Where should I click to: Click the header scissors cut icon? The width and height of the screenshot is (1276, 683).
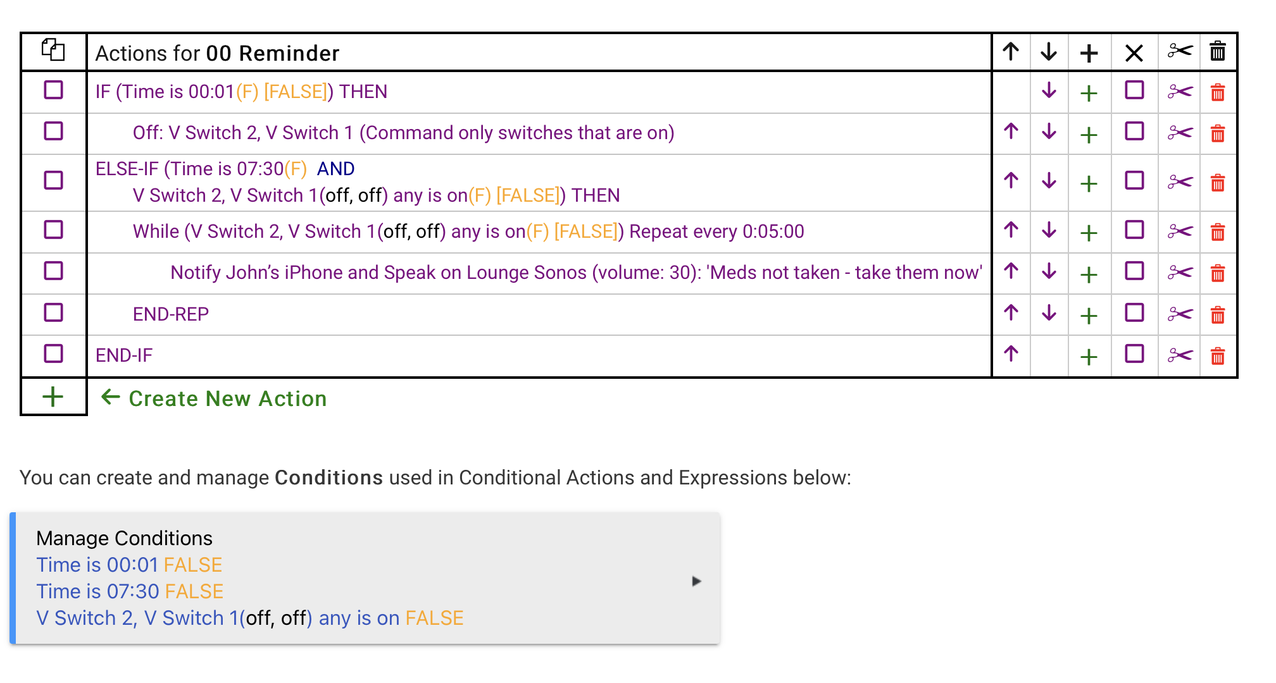(1180, 51)
